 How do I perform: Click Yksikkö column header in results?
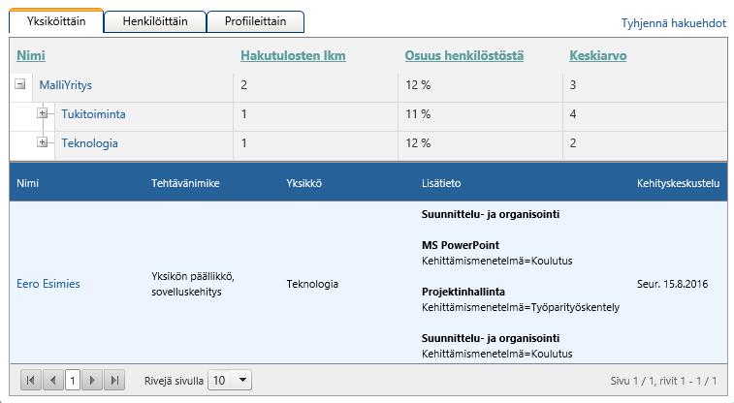[x=303, y=183]
